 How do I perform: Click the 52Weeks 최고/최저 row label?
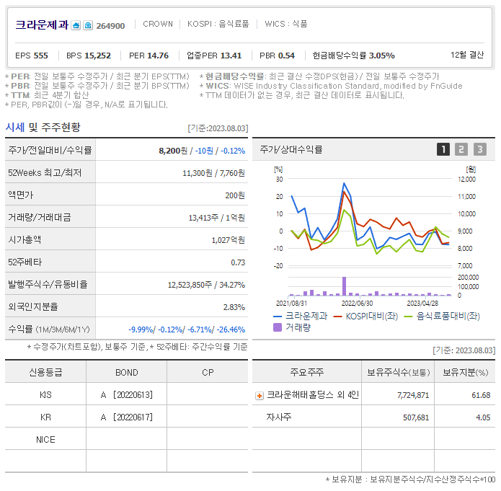tap(45, 173)
